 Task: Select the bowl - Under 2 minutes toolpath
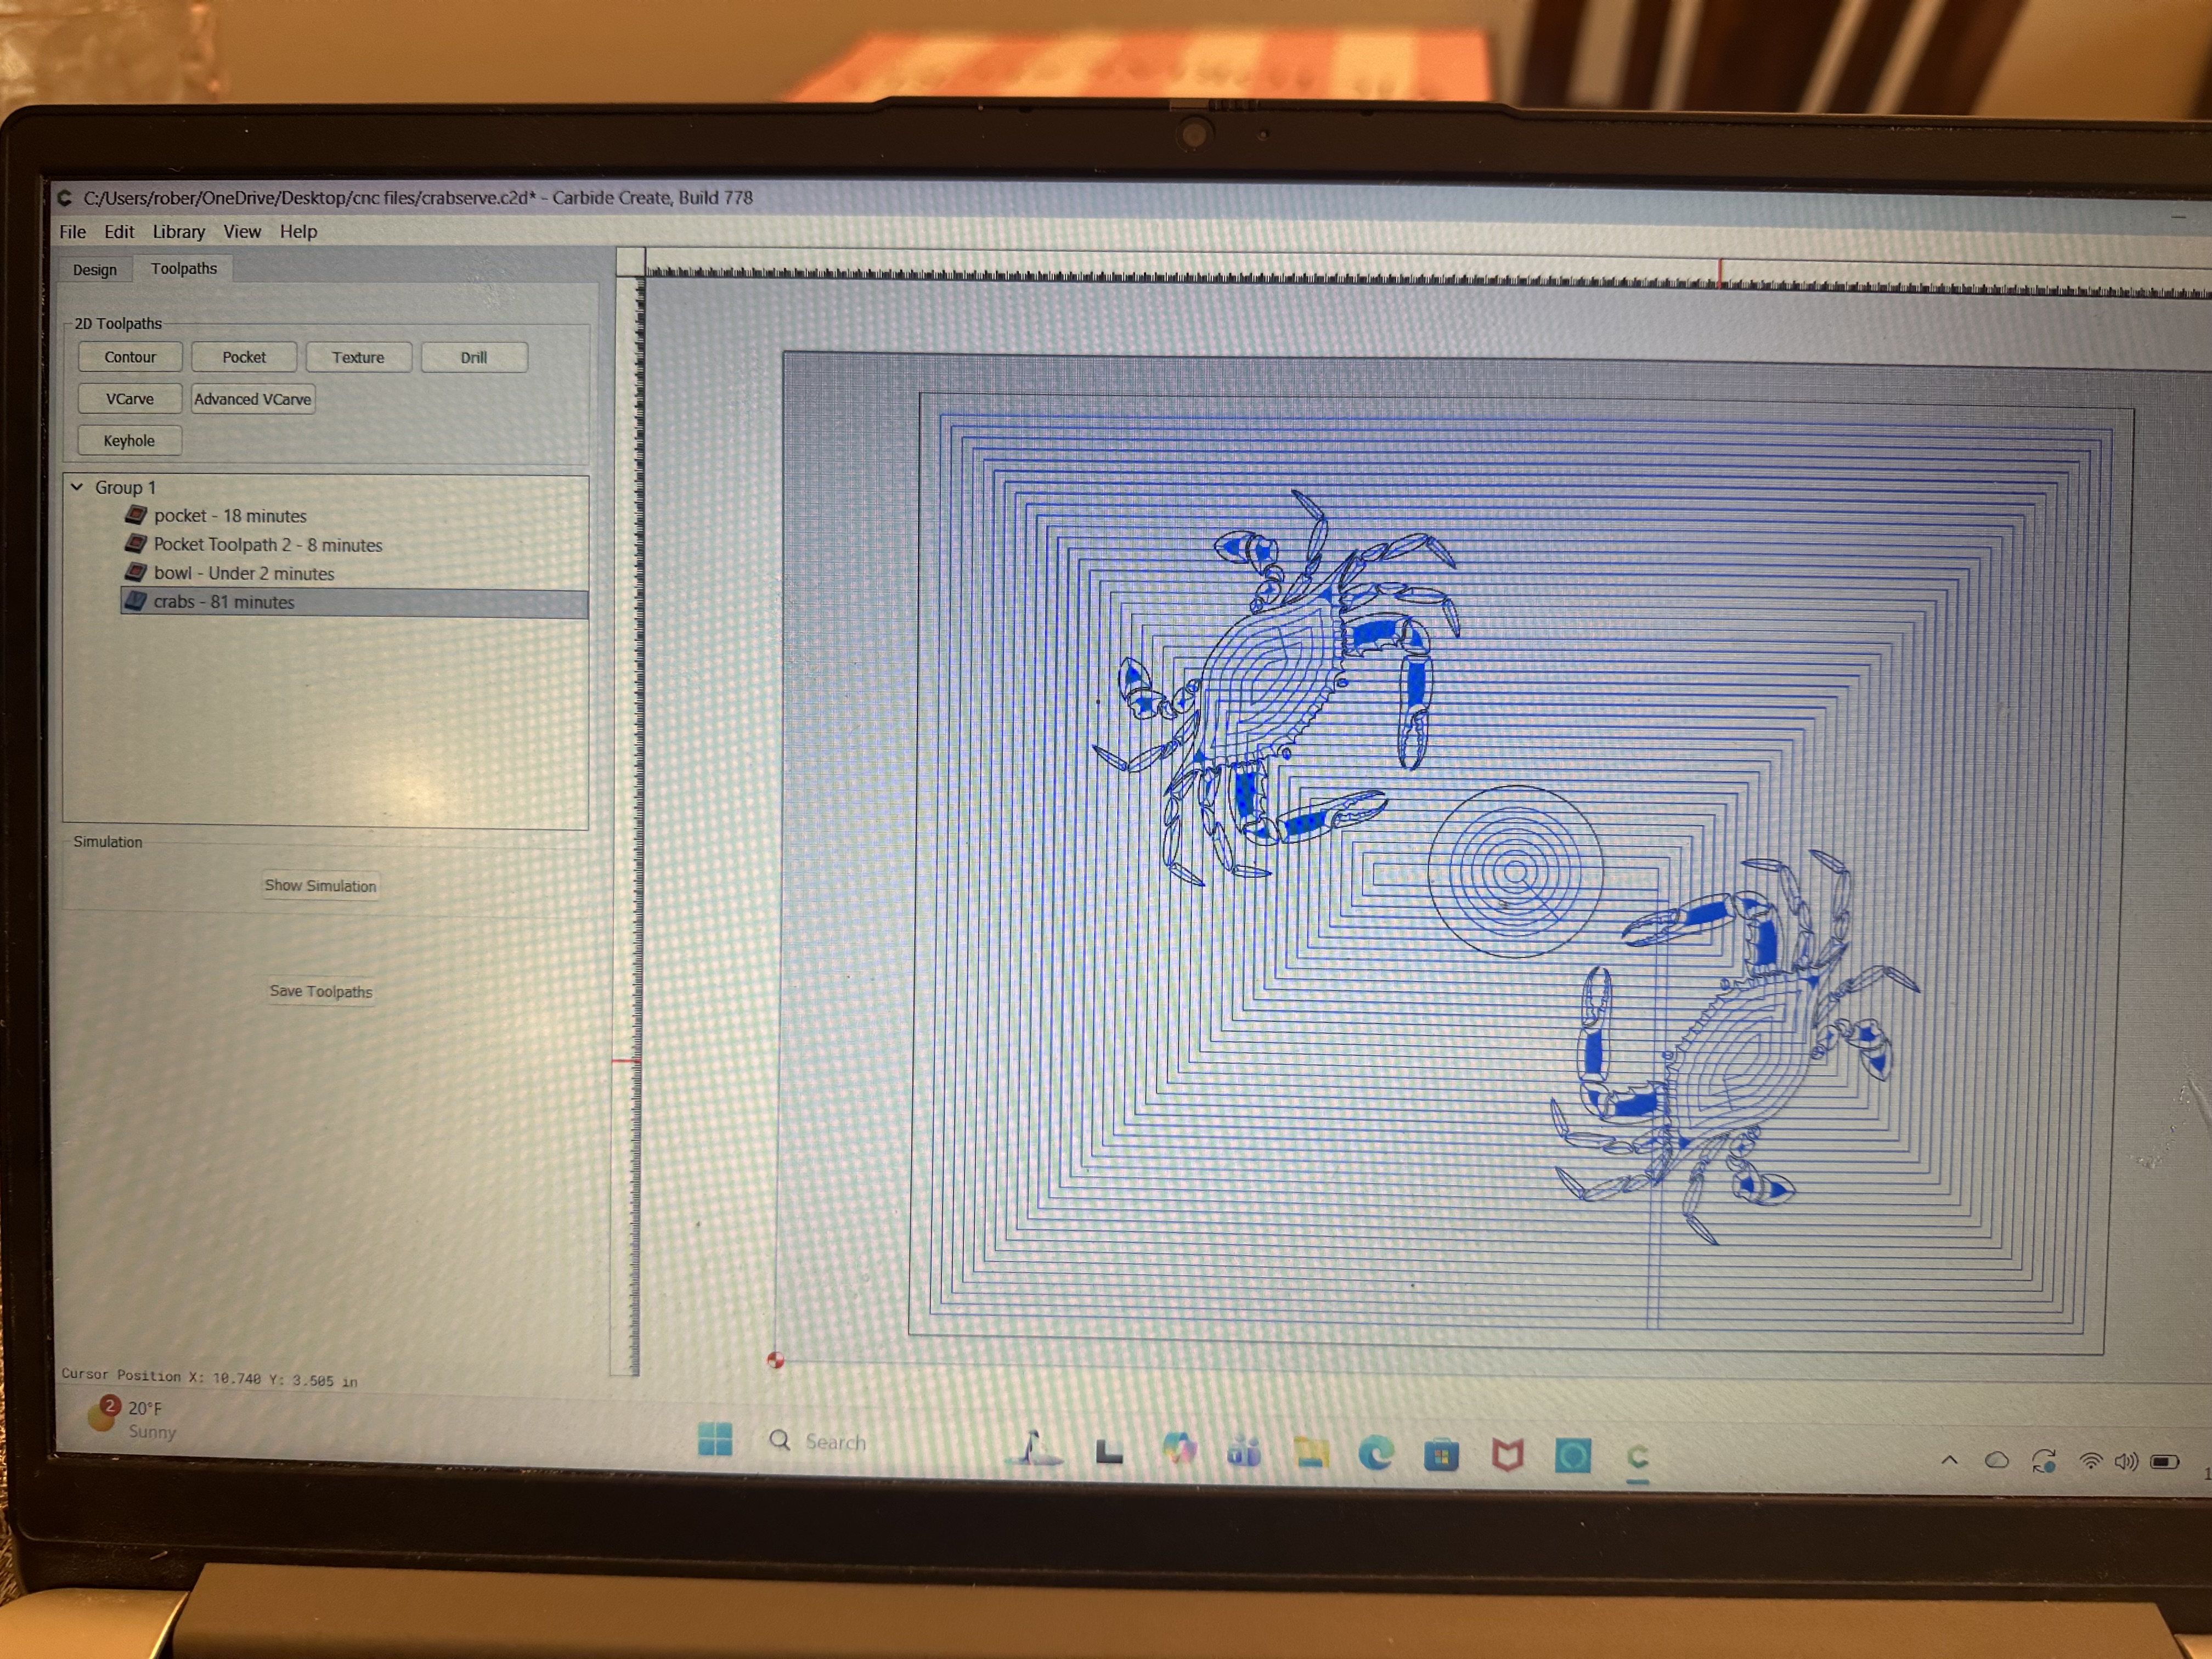tap(244, 573)
